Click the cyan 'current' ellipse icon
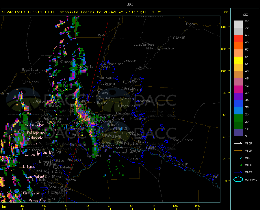The height and width of the screenshot is (210, 260). [x=238, y=179]
